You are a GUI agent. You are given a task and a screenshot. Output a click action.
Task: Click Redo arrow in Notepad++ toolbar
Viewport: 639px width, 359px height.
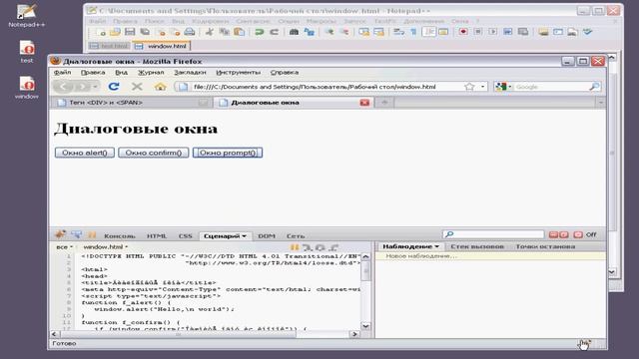[274, 32]
